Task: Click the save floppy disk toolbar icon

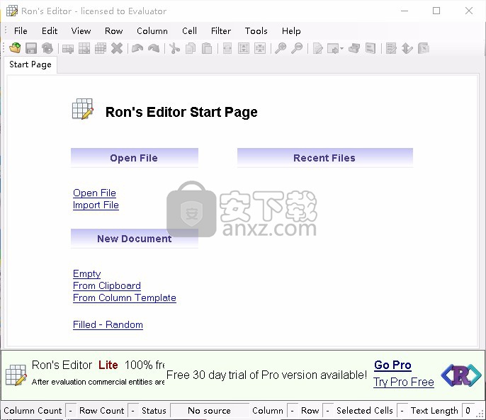Action: point(31,48)
